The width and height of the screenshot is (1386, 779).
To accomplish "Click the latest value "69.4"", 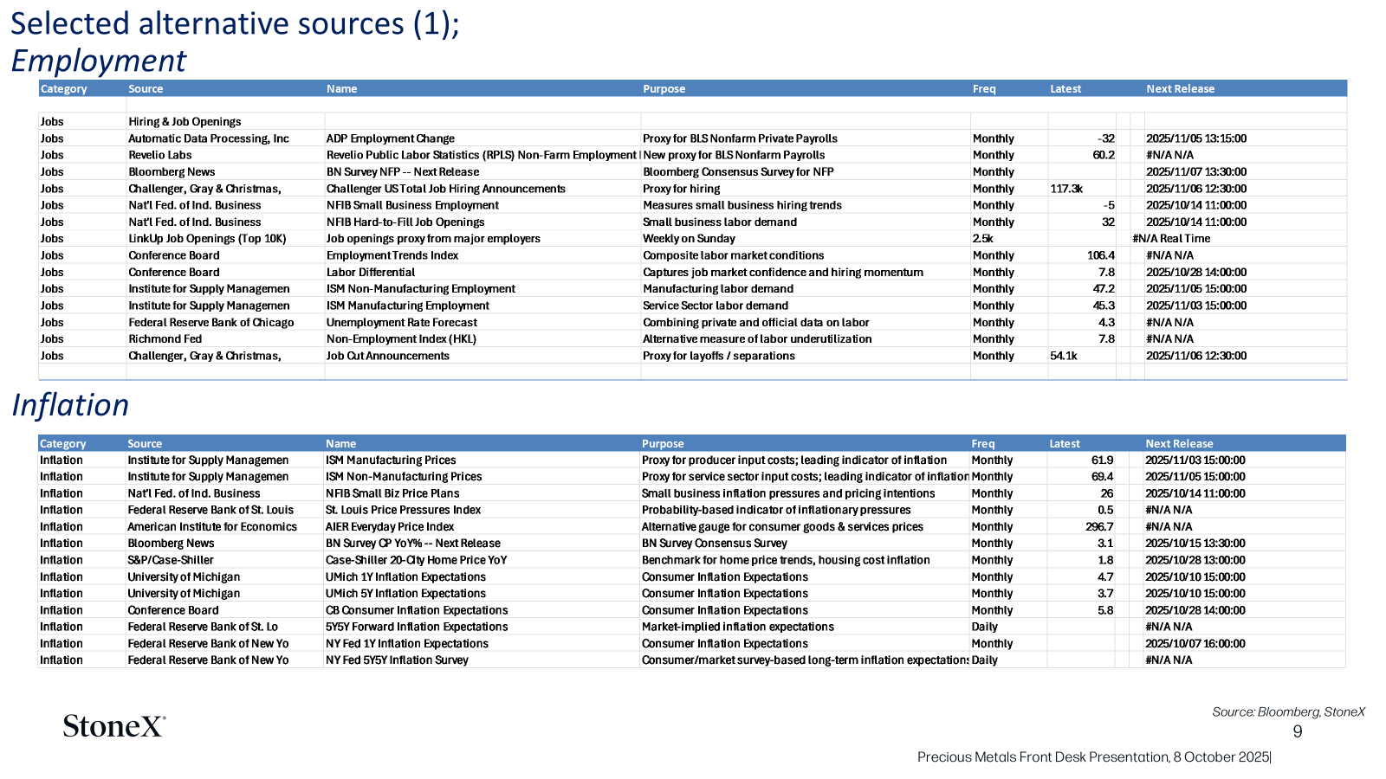I will (1102, 477).
